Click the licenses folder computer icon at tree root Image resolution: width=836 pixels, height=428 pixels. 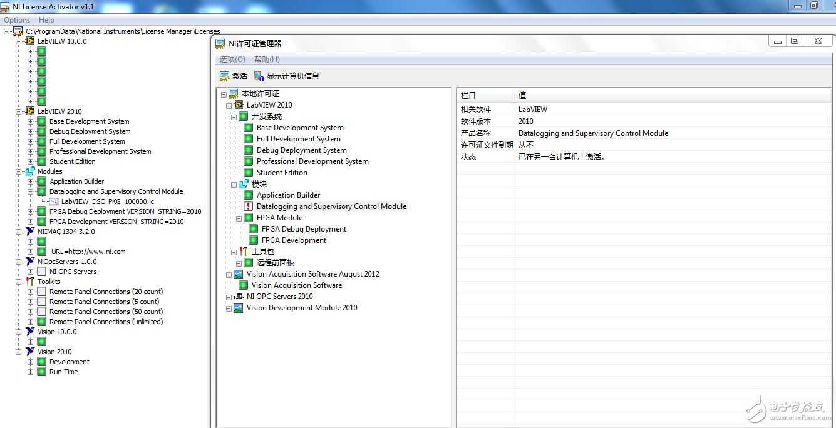18,31
